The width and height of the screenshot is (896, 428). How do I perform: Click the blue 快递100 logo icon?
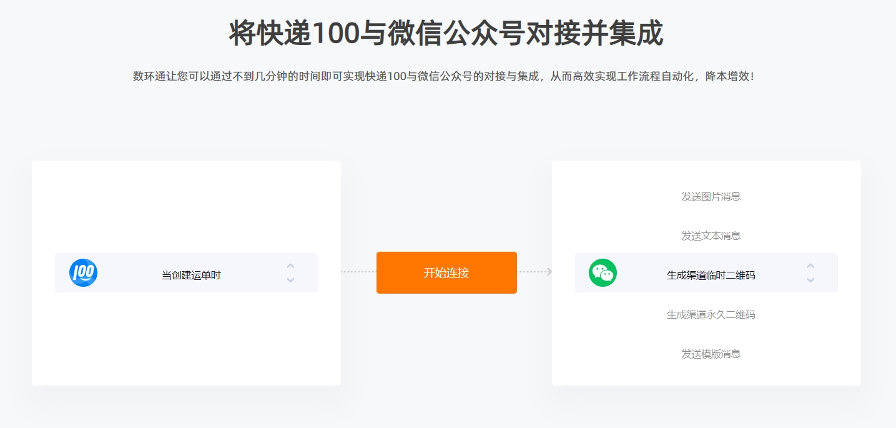click(84, 273)
